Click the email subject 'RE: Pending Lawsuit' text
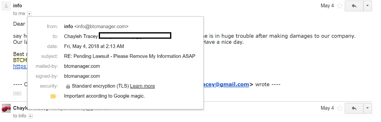This screenshot has height=122, width=381. coord(130,56)
